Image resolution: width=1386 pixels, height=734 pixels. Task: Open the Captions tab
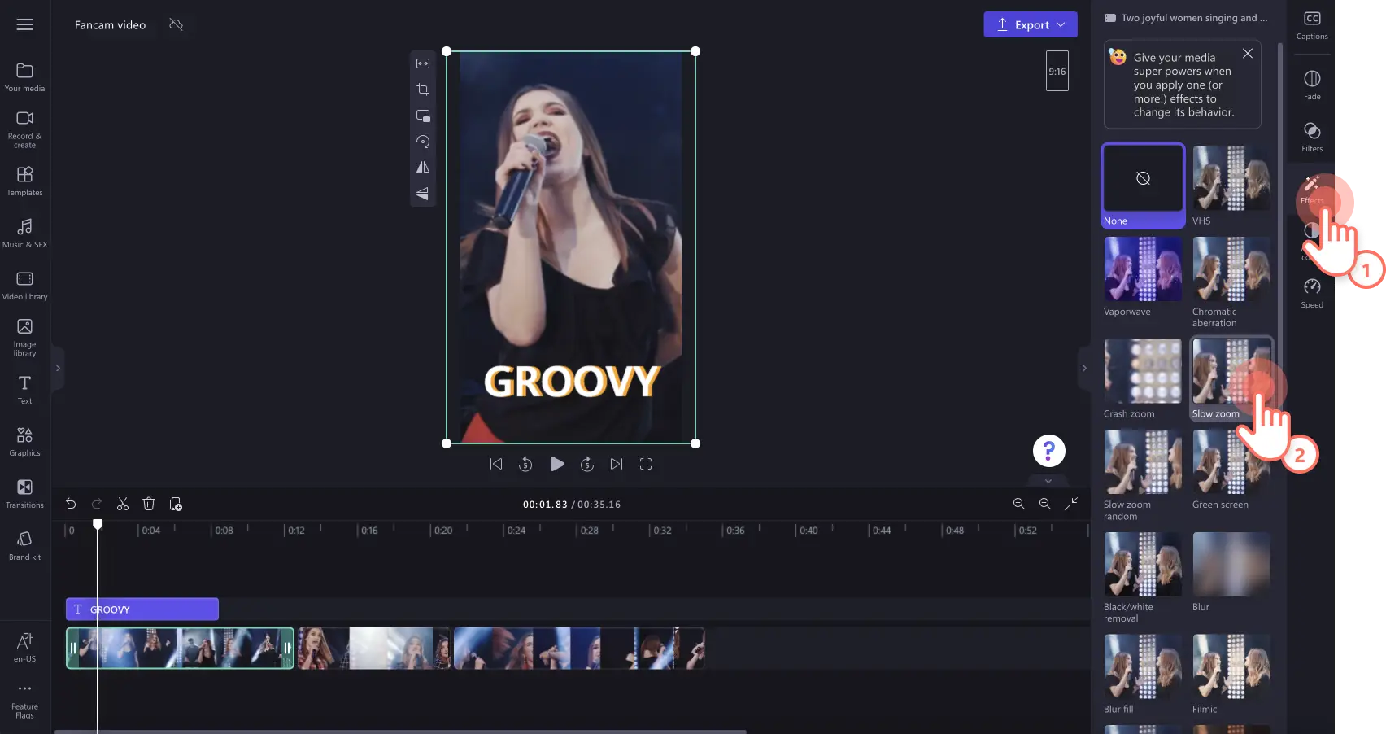(x=1312, y=25)
